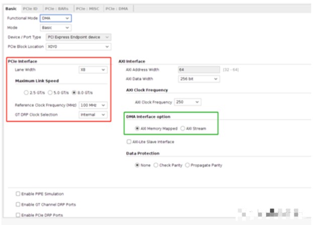Switch to the PCIe ID tab
The width and height of the screenshot is (313, 225).
(30, 9)
